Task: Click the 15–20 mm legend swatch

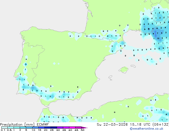Action: point(42,128)
